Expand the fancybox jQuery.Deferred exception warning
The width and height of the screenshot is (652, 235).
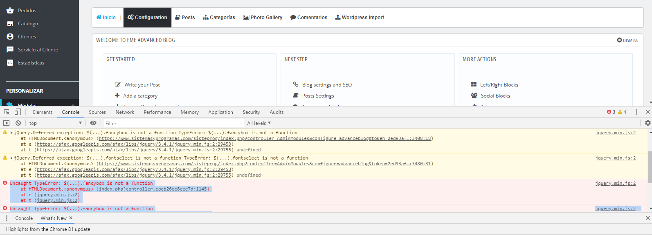pos(11,133)
